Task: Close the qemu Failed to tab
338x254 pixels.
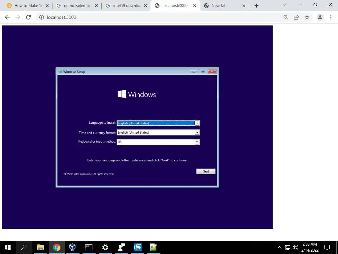Action: tap(96, 6)
